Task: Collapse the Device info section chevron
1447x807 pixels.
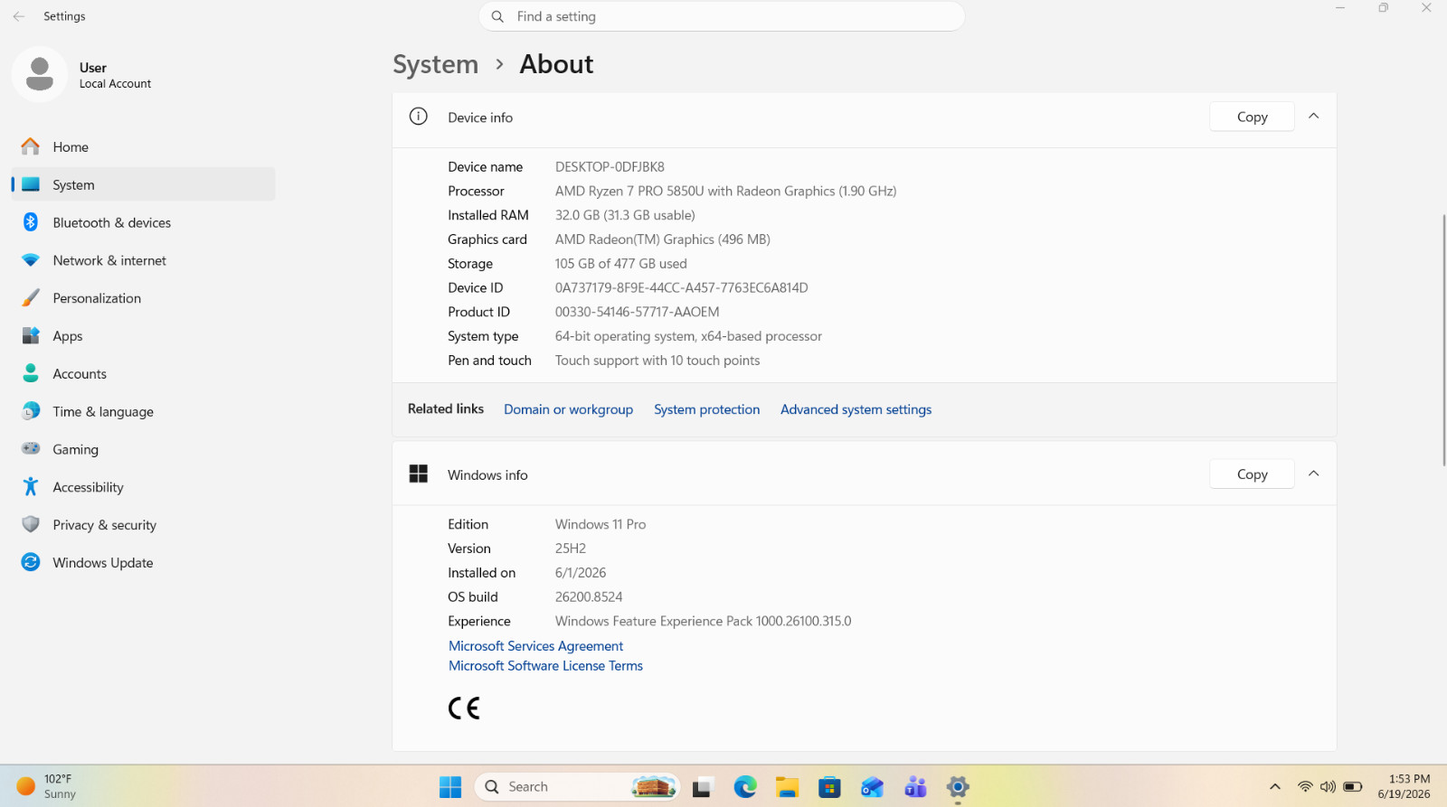Action: coord(1314,117)
